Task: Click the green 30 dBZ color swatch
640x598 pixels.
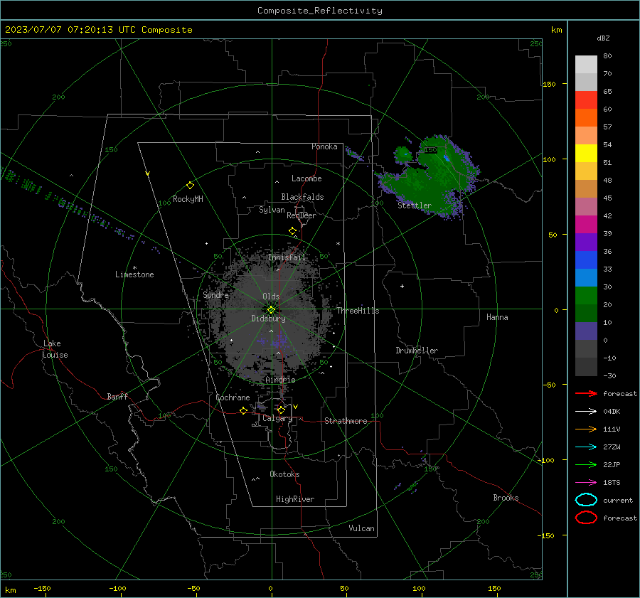Action: 586,295
